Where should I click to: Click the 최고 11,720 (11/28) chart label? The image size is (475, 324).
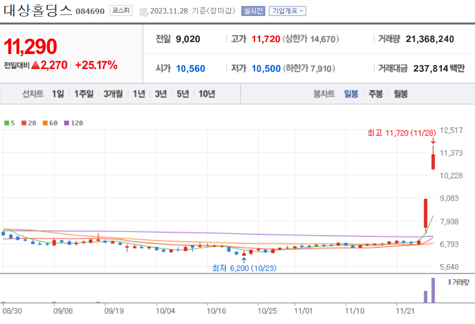[x=401, y=133]
